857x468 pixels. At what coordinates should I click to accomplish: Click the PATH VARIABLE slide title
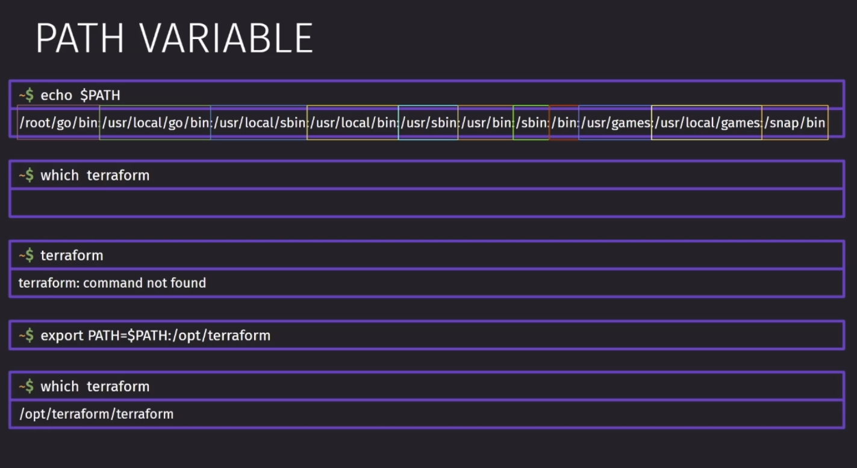[x=175, y=39]
